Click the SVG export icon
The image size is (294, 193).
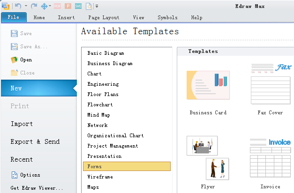tap(78, 6)
